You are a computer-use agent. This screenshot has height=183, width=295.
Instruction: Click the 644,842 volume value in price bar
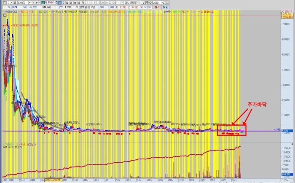(x=47, y=7)
